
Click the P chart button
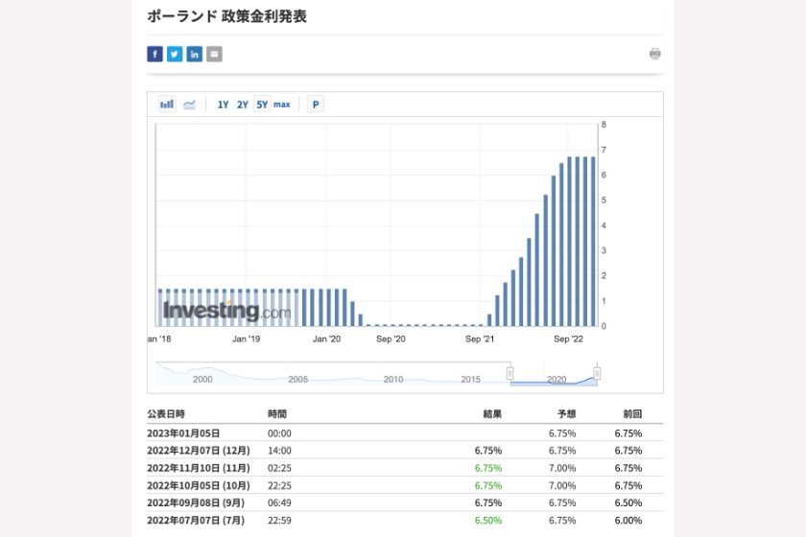tap(316, 105)
